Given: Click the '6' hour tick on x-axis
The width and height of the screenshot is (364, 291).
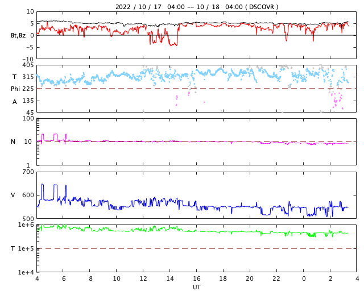Looking at the screenshot, I should click(64, 278).
